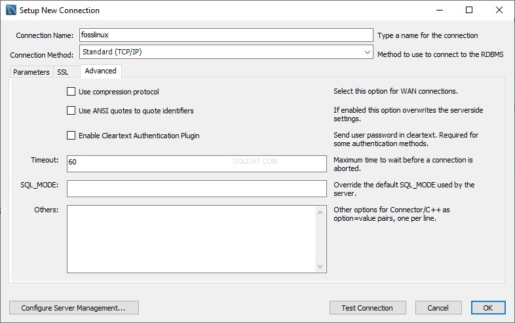Click inside the Others text area
Screen dimensions: 515x323
pos(191,239)
